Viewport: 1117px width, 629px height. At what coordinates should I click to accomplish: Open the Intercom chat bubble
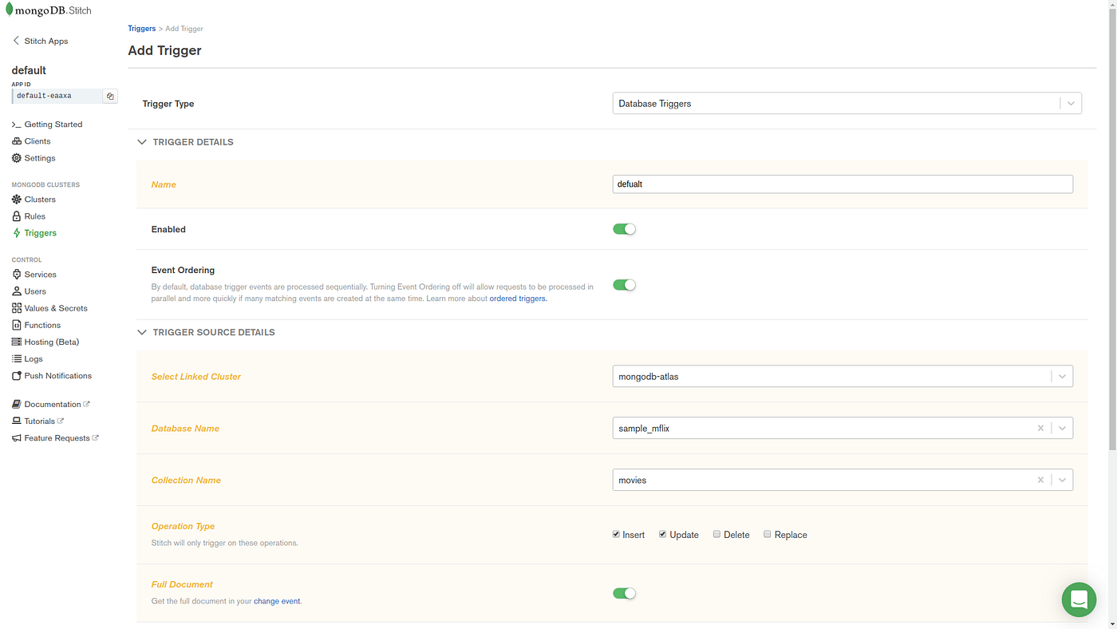[1079, 599]
